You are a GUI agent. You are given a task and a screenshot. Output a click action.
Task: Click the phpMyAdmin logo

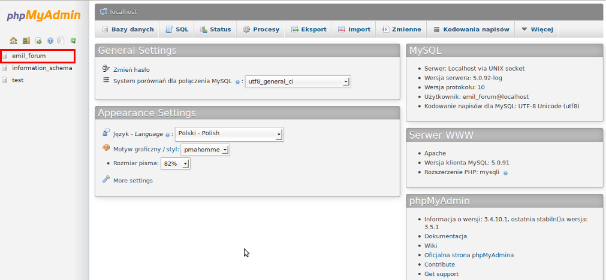(44, 16)
